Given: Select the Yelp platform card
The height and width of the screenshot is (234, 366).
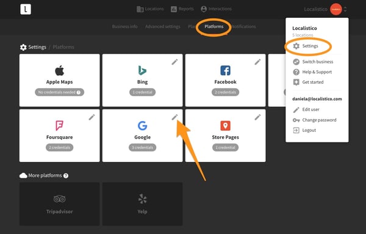Looking at the screenshot, I should tap(142, 204).
